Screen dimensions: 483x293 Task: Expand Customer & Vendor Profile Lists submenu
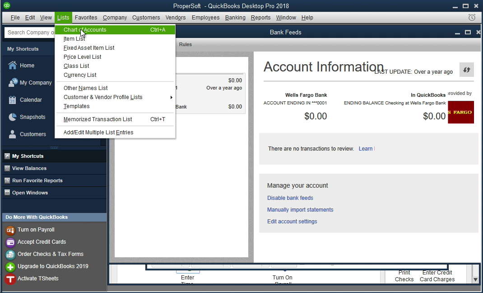(115, 97)
